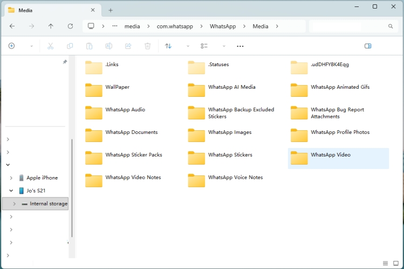
Task: Click the Cut scissors icon
Action: tap(51, 46)
